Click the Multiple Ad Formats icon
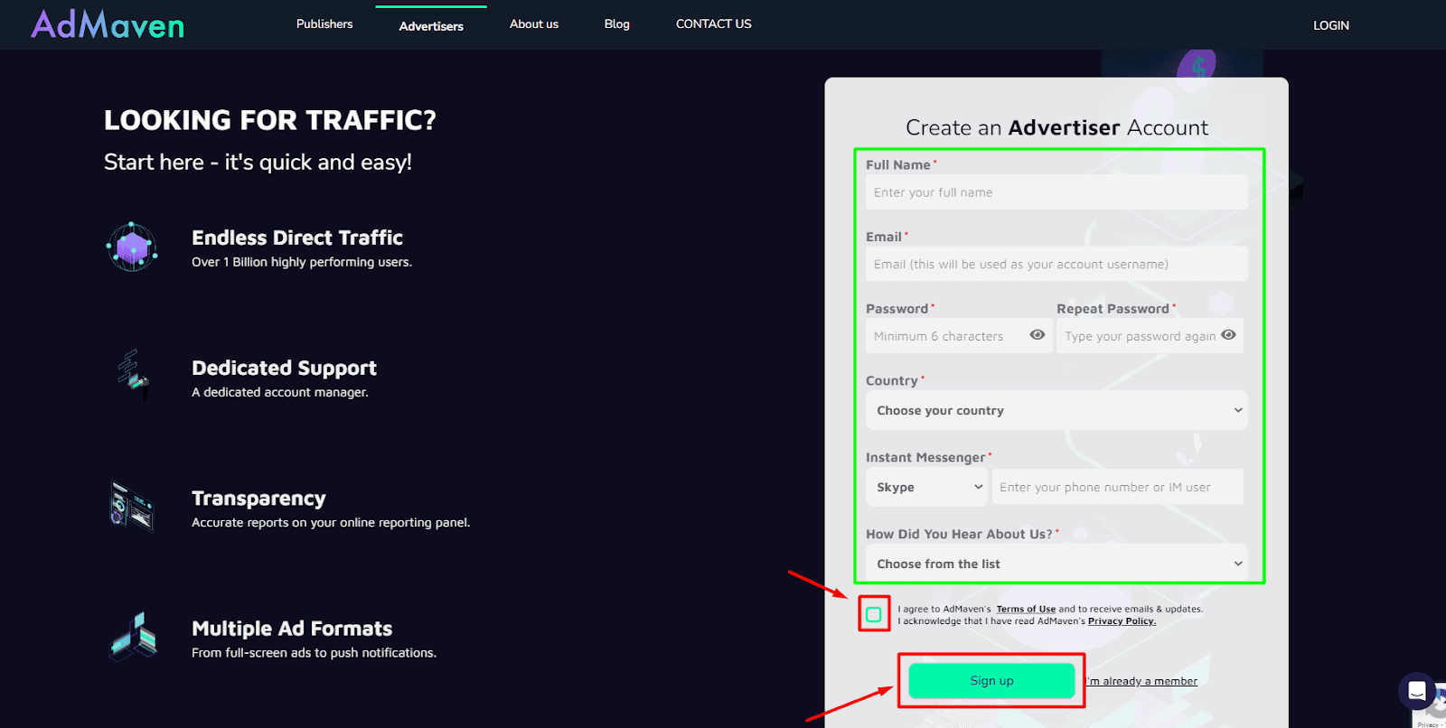This screenshot has width=1446, height=728. 134,637
